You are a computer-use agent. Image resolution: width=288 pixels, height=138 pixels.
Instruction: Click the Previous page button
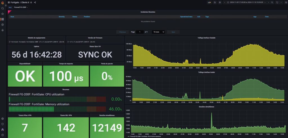[x=123, y=32]
